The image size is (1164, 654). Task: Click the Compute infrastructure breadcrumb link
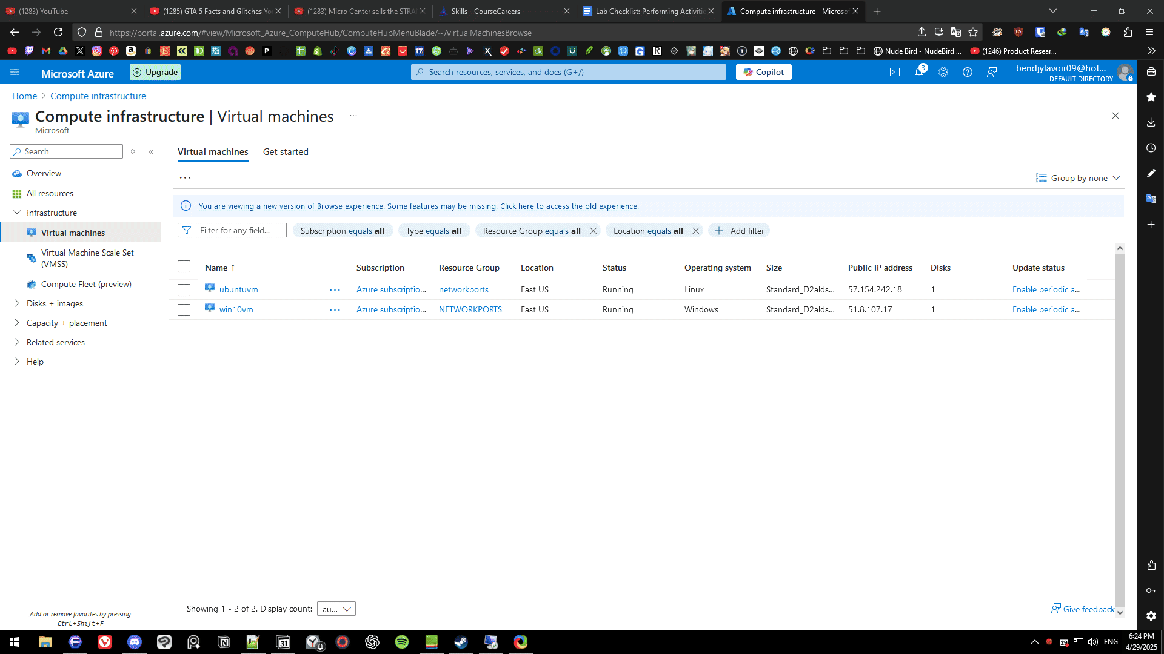coord(98,96)
